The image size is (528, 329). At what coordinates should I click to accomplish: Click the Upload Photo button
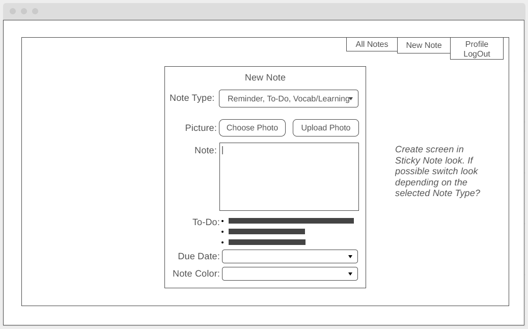(x=326, y=128)
